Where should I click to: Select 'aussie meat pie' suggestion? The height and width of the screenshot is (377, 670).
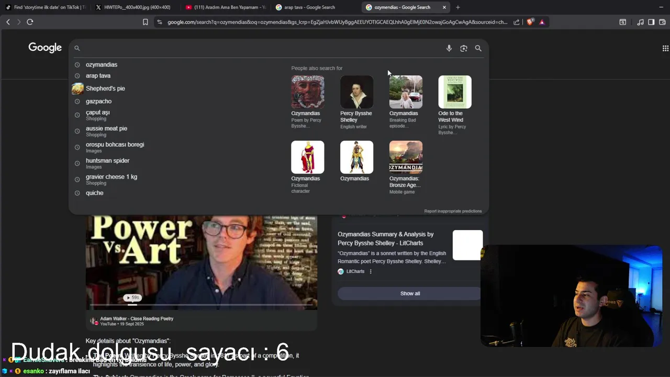(x=106, y=131)
